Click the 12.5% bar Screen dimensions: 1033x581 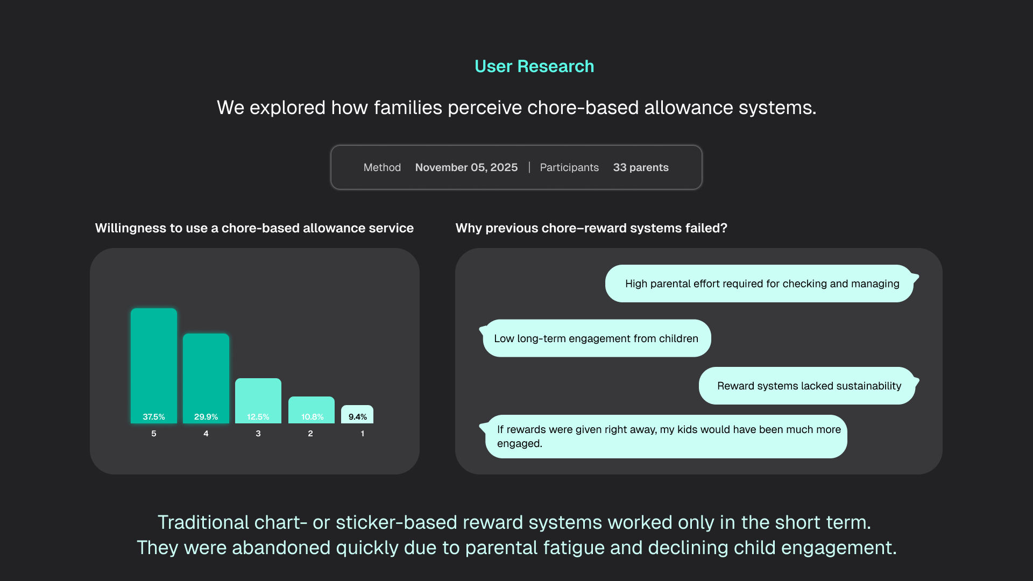(258, 401)
